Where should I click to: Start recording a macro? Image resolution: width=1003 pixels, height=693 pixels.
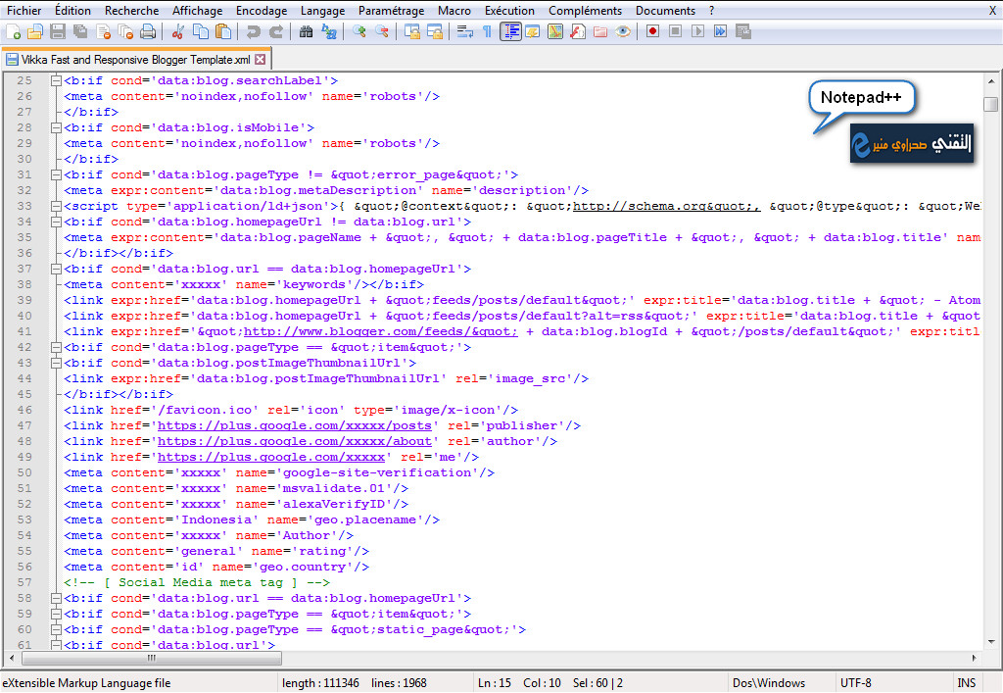(x=652, y=32)
